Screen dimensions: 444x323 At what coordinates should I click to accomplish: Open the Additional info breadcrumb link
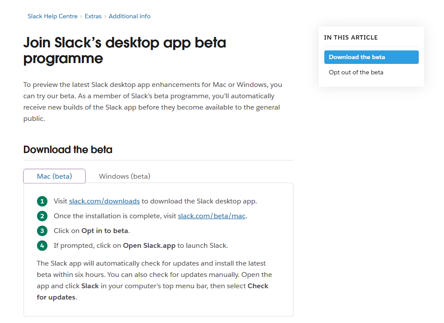coord(129,17)
